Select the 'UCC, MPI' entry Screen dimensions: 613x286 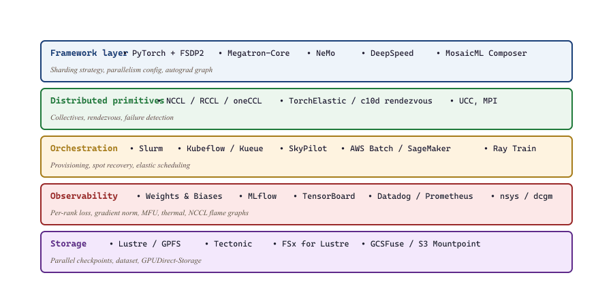477,101
